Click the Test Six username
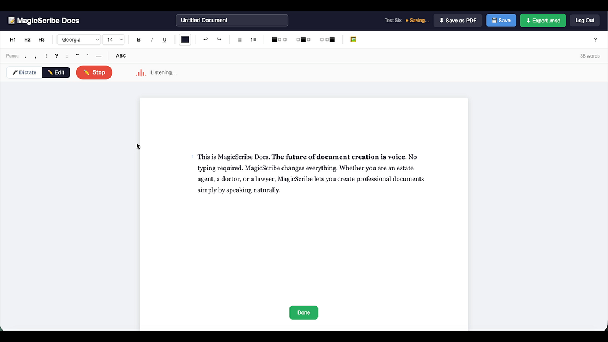This screenshot has height=342, width=608. pyautogui.click(x=393, y=21)
